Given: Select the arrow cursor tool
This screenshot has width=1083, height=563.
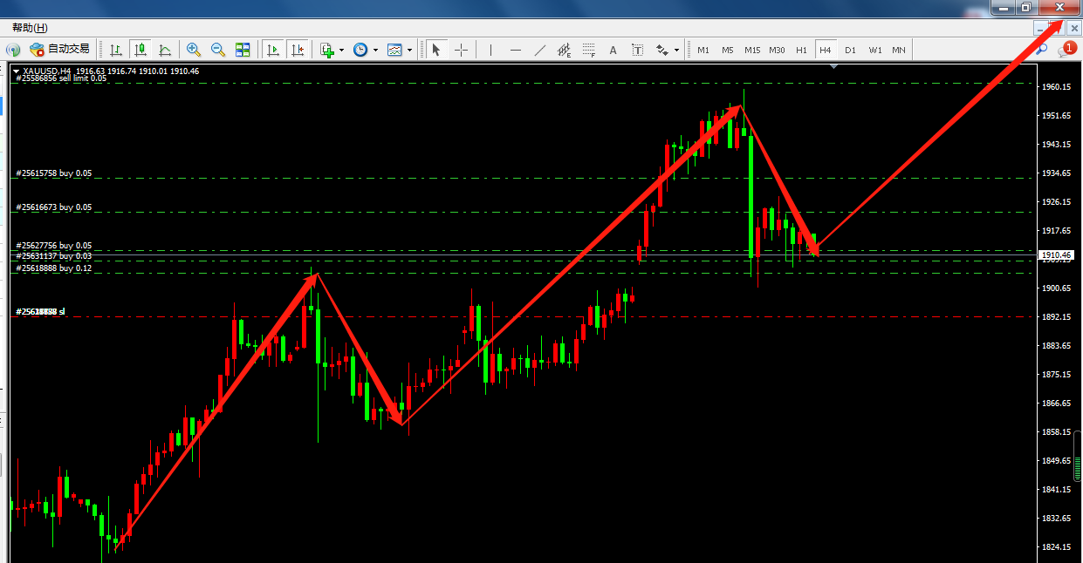Looking at the screenshot, I should click(436, 50).
